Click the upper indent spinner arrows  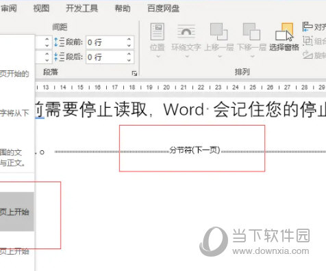[x=47, y=42]
